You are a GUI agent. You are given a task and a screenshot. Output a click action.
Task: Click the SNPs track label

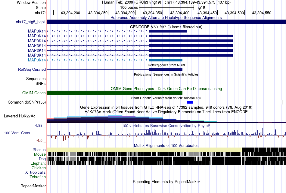(x=41, y=83)
